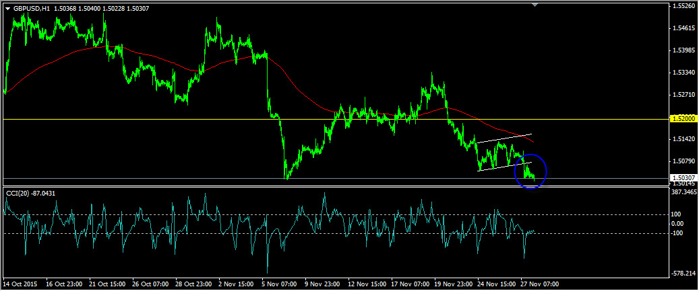
Task: Select the lower white channel trendline
Action: point(504,166)
